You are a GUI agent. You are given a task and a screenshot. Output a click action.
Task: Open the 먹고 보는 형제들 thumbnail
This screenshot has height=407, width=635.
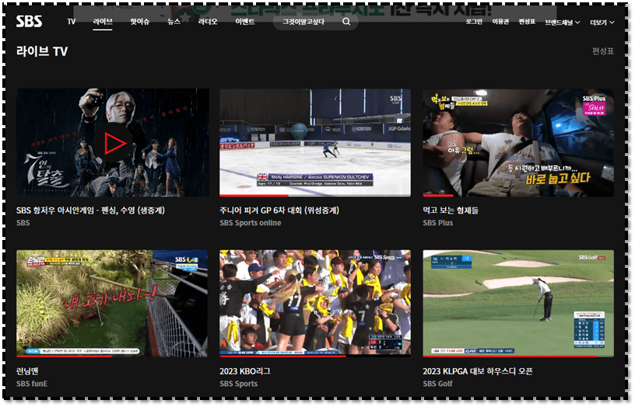(x=518, y=143)
